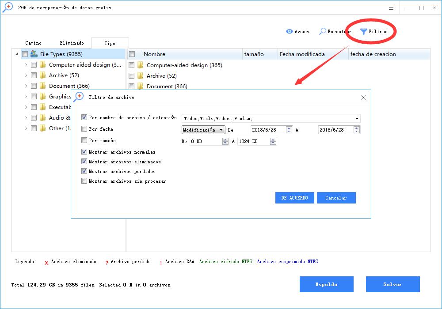Sort by Fecha modificada column header
The height and width of the screenshot is (309, 442).
click(313, 54)
